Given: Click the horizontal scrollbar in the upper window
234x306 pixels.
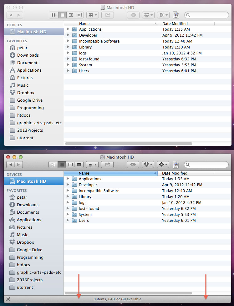Looking at the screenshot, I should (x=129, y=144).
